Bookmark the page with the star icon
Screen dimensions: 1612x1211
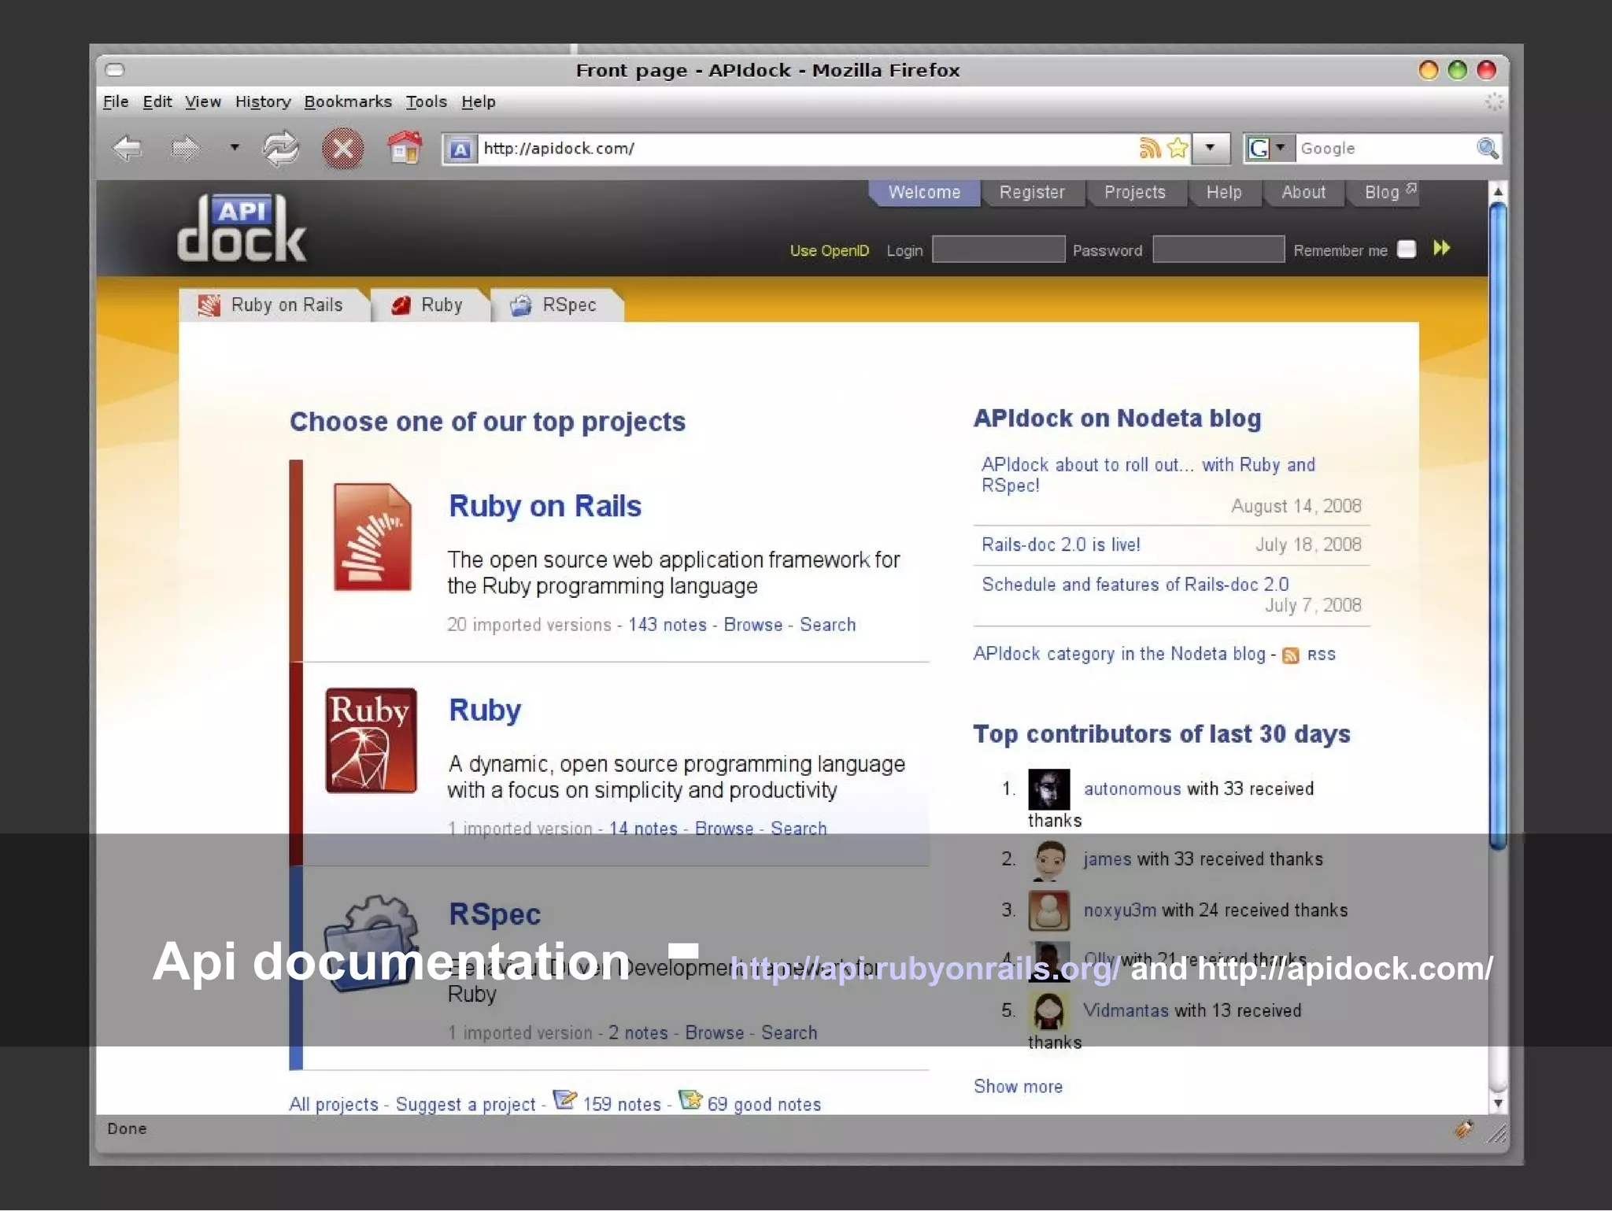[1178, 148]
